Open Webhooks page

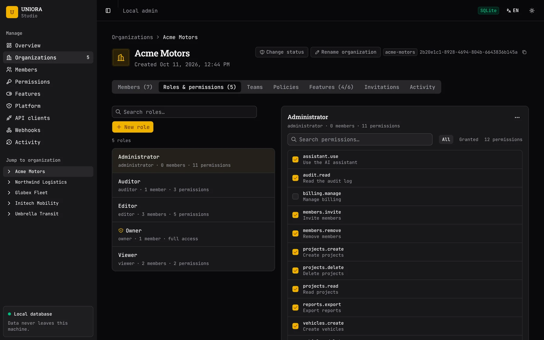pos(48,130)
